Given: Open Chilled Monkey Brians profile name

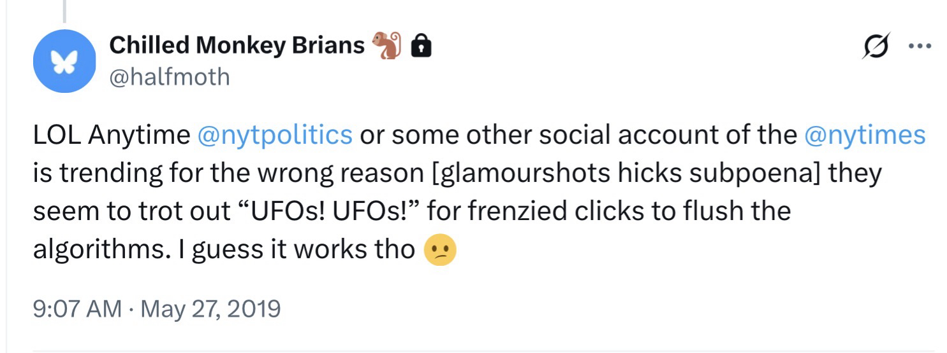Looking at the screenshot, I should coord(237,45).
